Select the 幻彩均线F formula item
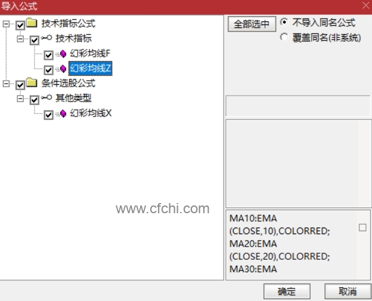This screenshot has width=372, height=301. tap(90, 54)
